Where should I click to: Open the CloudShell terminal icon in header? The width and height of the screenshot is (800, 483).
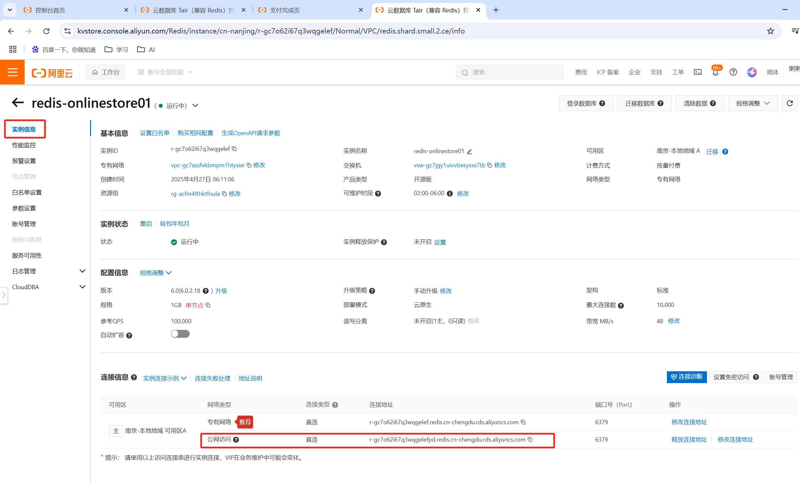click(697, 72)
